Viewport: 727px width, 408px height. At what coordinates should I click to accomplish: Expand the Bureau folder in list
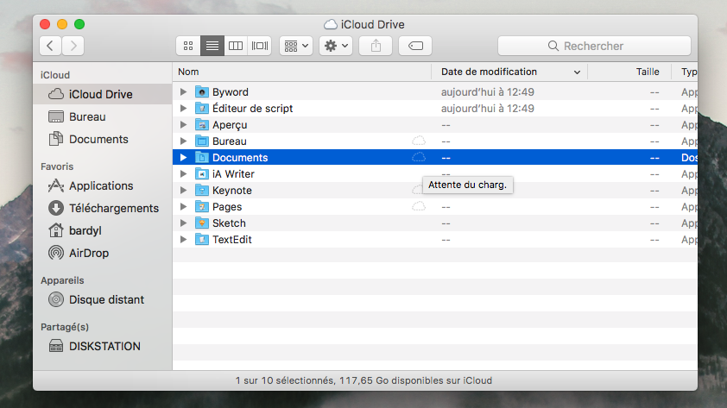click(183, 141)
